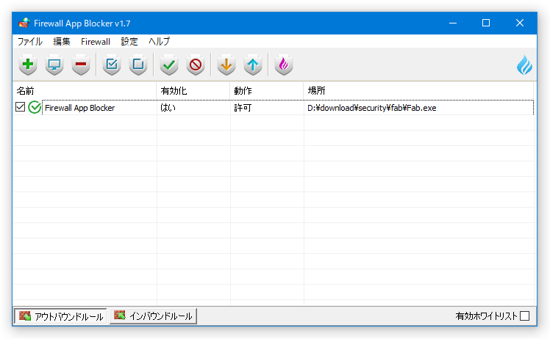Click the blue up arrow icon
Screen dimensions: 550x339
pos(253,65)
